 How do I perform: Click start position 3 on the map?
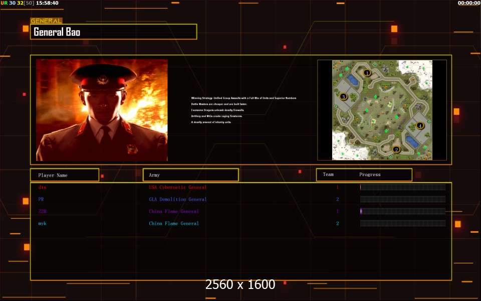tap(343, 96)
